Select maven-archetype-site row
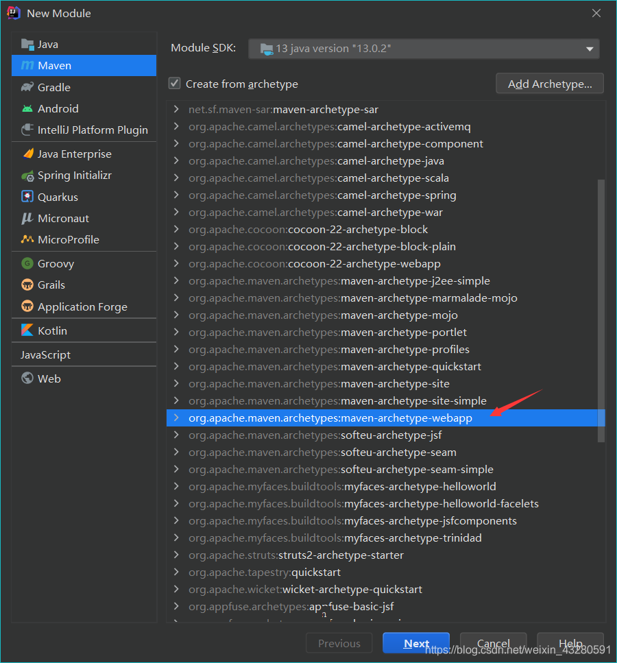 386,383
